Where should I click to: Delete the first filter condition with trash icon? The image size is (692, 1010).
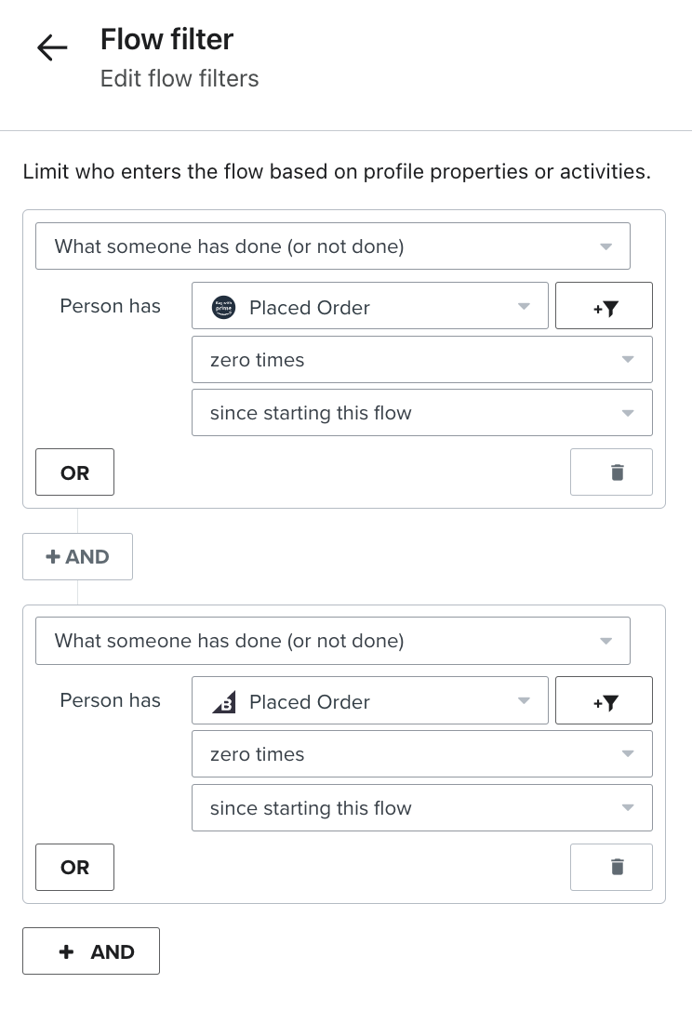tap(616, 472)
